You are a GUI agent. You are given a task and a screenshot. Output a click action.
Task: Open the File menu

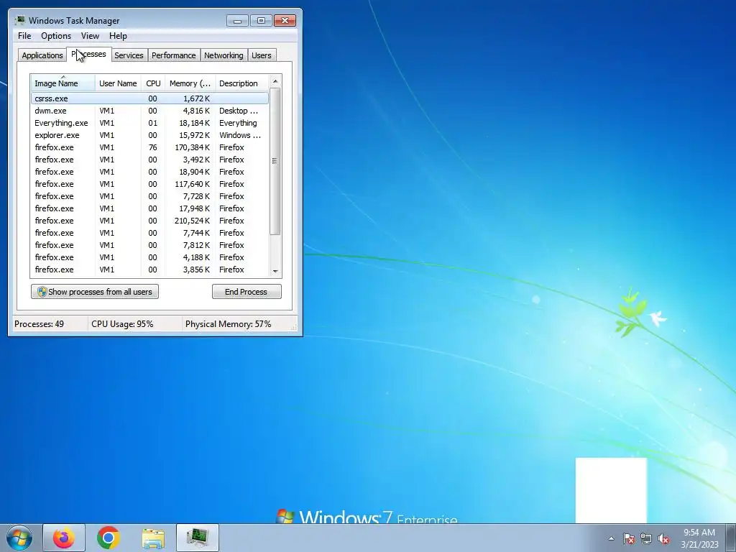point(24,36)
